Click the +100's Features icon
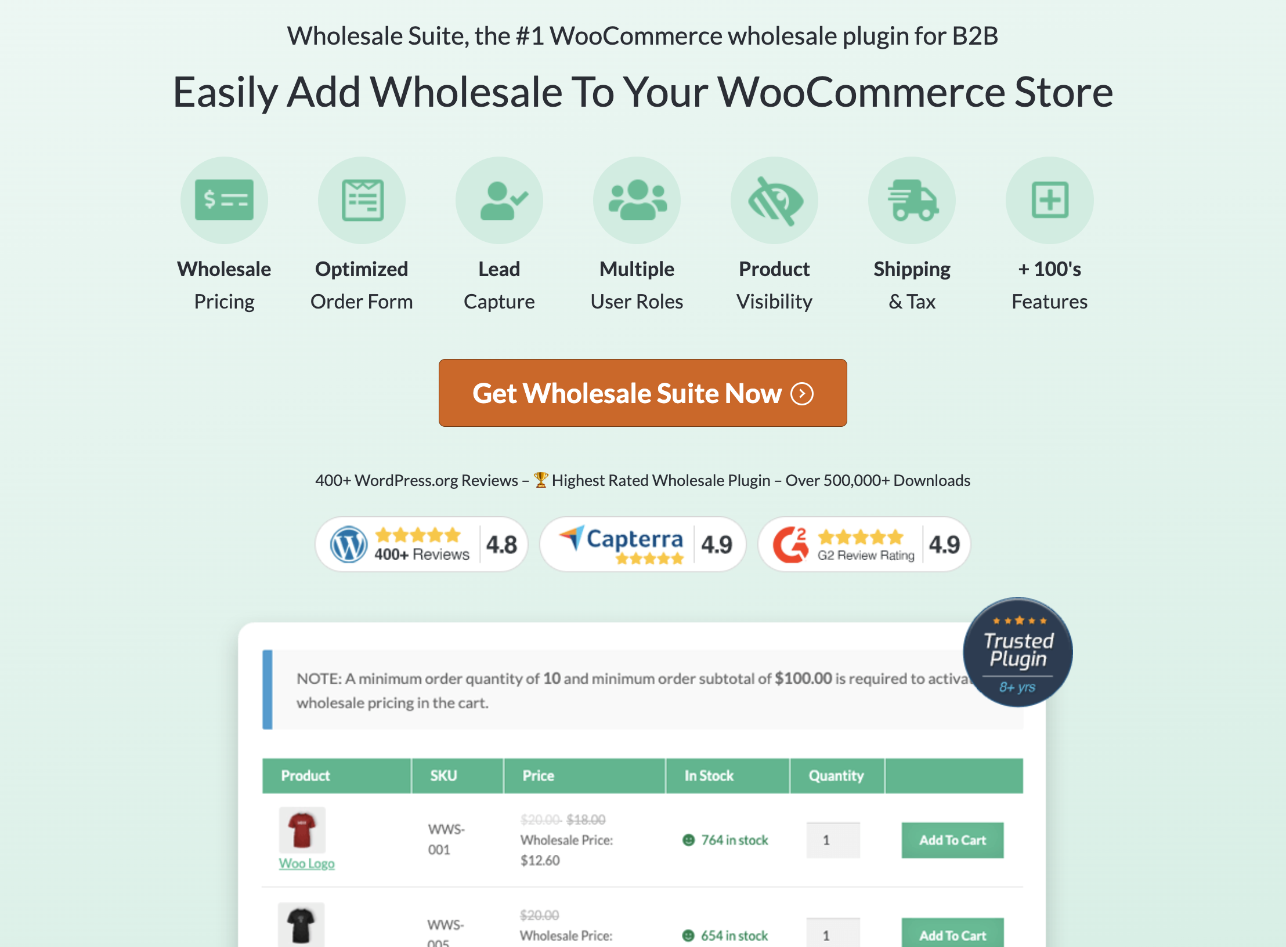The width and height of the screenshot is (1286, 947). pyautogui.click(x=1047, y=199)
